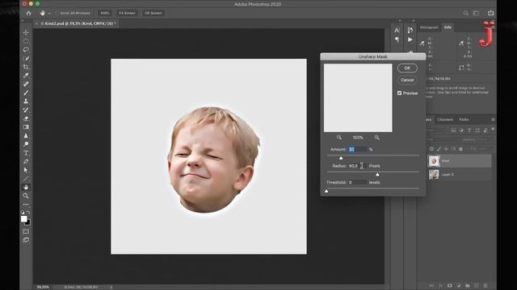
Task: Click the Fill Screen button
Action: click(x=153, y=13)
